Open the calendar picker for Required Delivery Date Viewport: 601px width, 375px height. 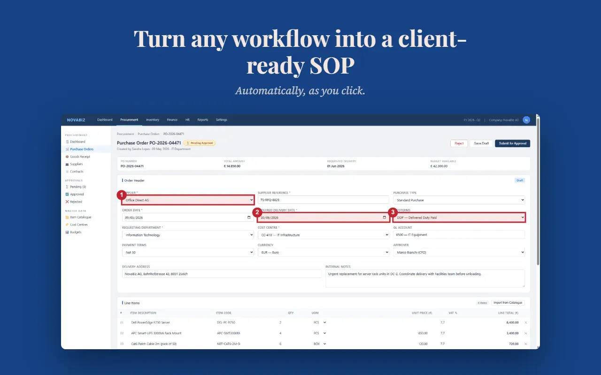[x=385, y=217]
